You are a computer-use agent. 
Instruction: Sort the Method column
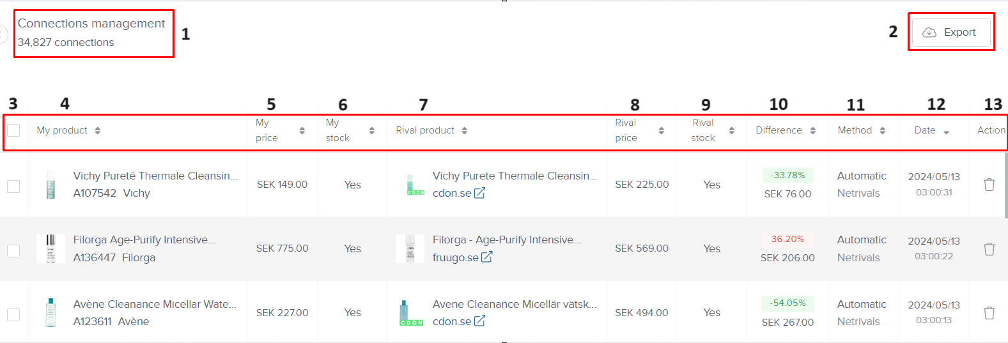point(882,130)
